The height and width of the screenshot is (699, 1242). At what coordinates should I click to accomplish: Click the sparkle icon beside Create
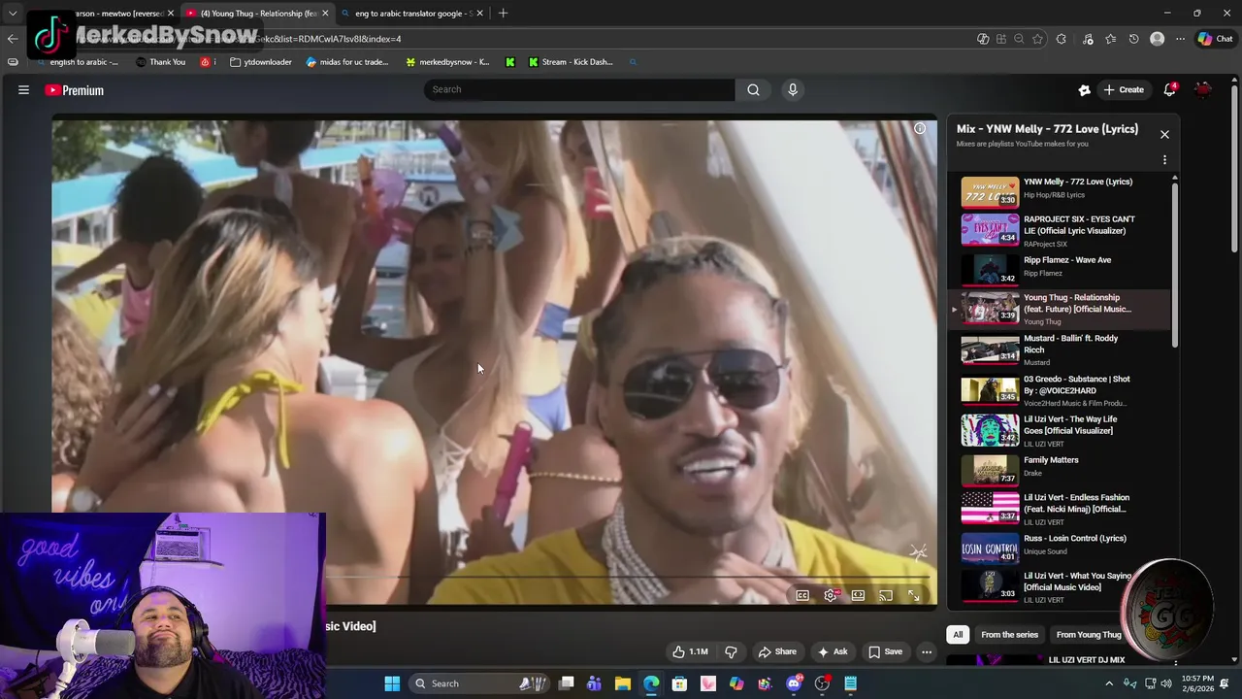(x=1084, y=89)
